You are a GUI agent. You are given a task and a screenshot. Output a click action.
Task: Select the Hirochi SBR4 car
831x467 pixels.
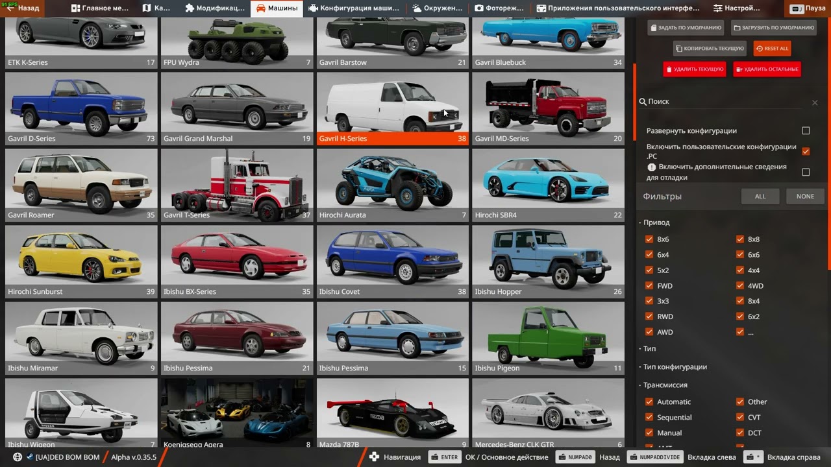tap(549, 185)
